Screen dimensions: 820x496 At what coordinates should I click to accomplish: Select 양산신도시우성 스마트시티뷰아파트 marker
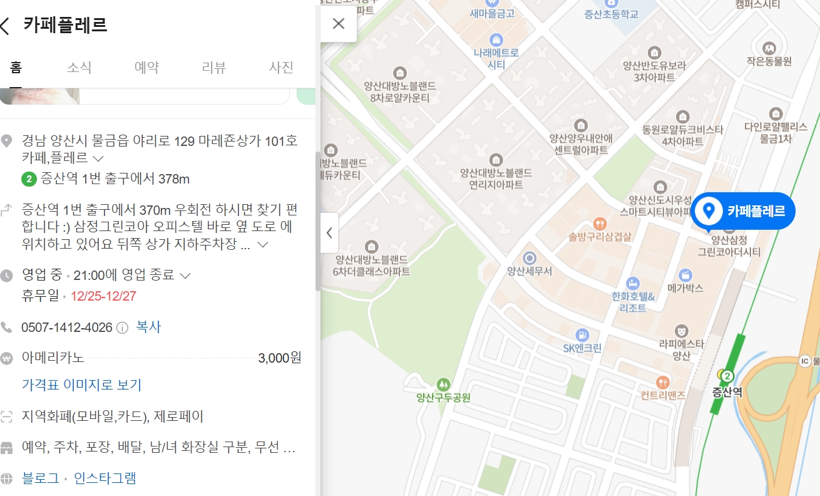[x=660, y=187]
